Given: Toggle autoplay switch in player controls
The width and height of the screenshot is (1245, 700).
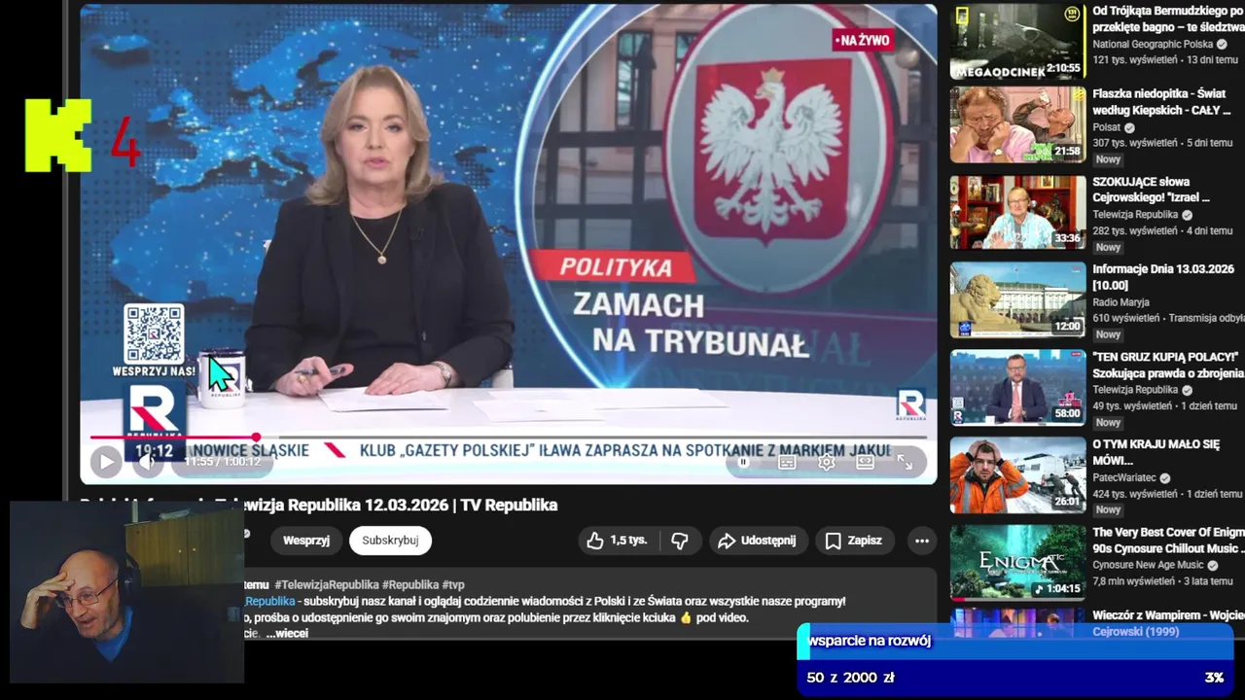Looking at the screenshot, I should [744, 463].
